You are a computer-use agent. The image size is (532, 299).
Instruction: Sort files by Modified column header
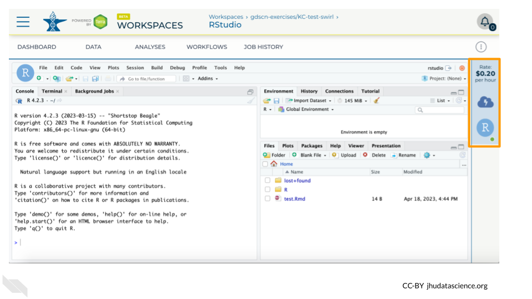tap(412, 172)
